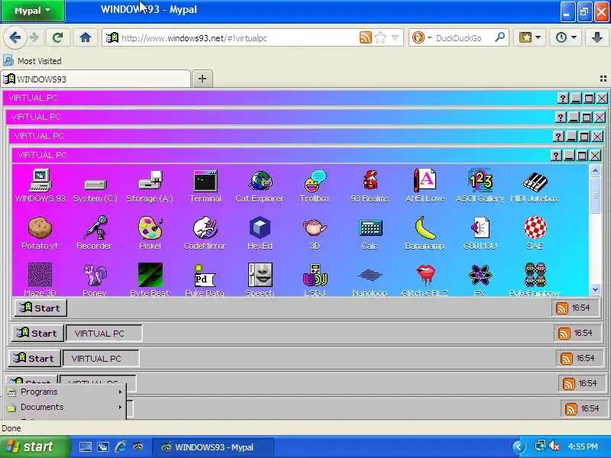Open the Byte Beat icon
Screen dimensions: 611x458
(150, 279)
